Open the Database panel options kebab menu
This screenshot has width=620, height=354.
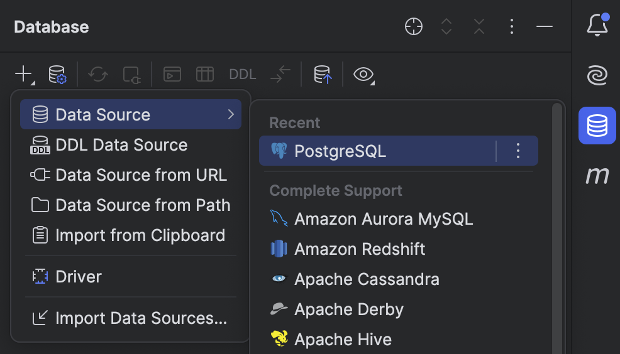click(x=512, y=26)
